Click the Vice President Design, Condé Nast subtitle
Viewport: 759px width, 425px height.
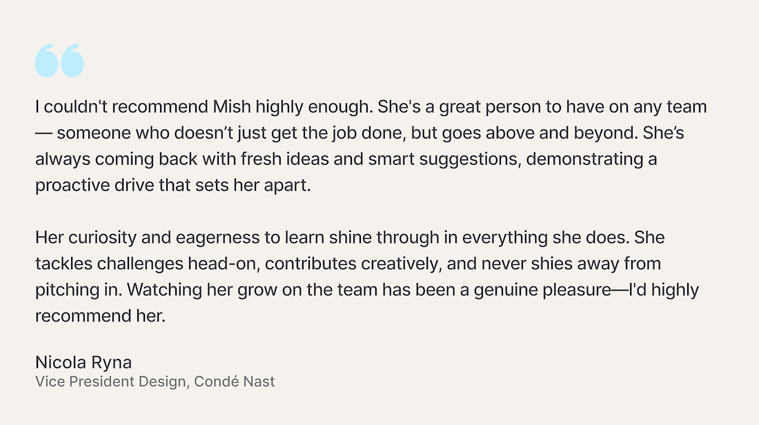pos(155,382)
